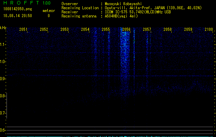Click the 0.6 kHz axis label
The height and width of the screenshot is (137, 216).
click(3, 130)
